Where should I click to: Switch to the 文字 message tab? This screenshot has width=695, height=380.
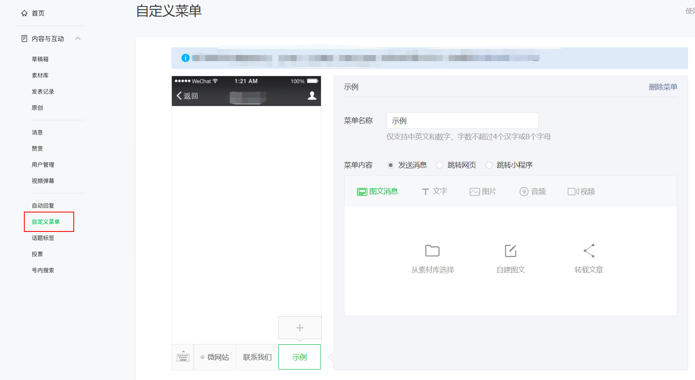click(434, 191)
